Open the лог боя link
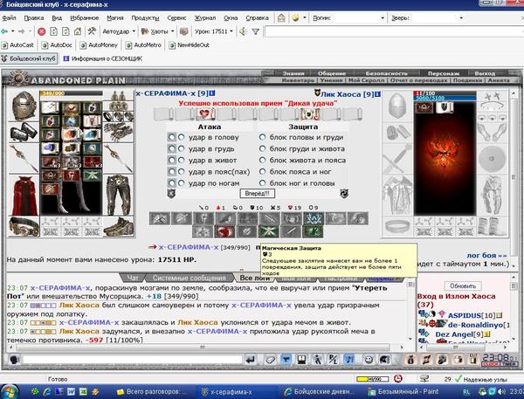This screenshot has width=524, height=399. tap(486, 255)
